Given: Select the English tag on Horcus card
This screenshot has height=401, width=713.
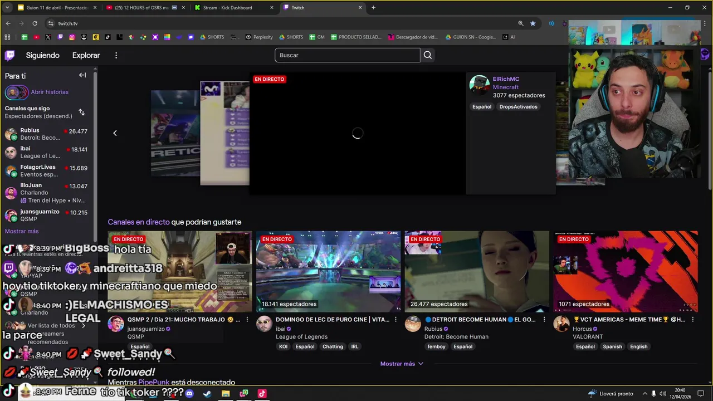Looking at the screenshot, I should (638, 346).
